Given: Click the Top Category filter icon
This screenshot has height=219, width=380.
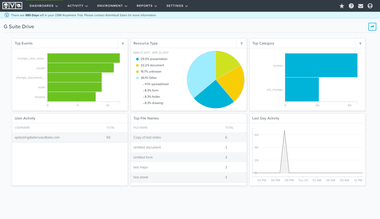Looking at the screenshot, I should (x=360, y=44).
